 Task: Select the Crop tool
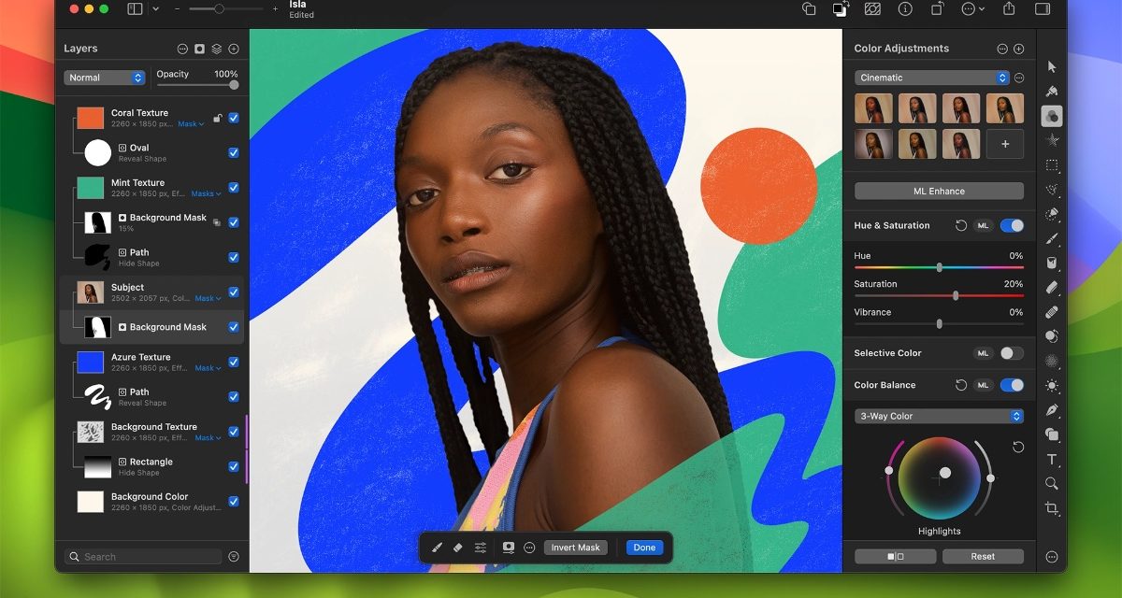[1052, 507]
